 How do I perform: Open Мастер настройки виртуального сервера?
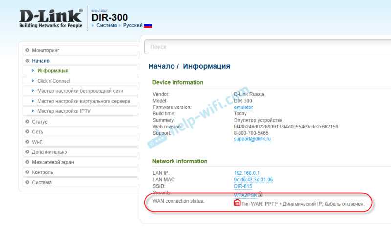pos(80,101)
